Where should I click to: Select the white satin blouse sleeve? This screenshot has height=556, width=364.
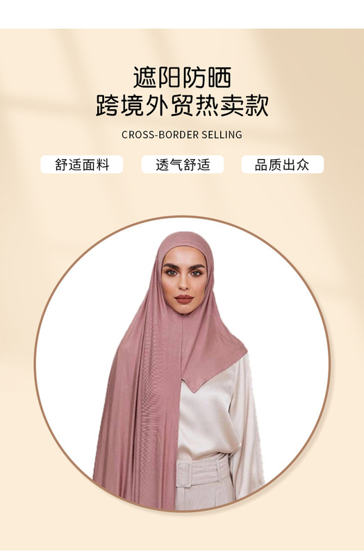(247, 425)
